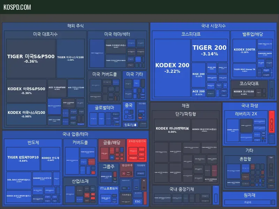Open the TIGER 반도체TOP10 -4.84% tile
This screenshot has height=209, width=279.
[x=23, y=159]
